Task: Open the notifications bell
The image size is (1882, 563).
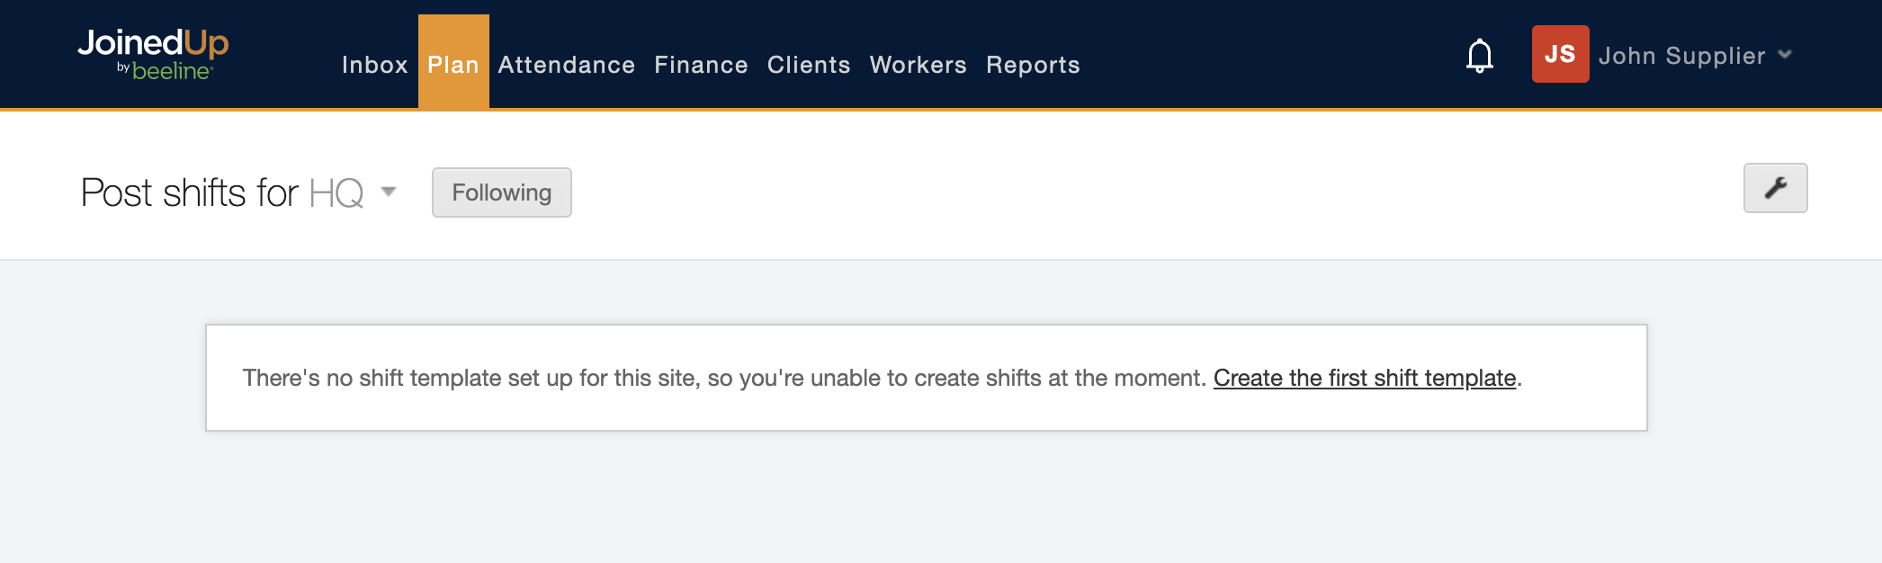Action: point(1479,56)
